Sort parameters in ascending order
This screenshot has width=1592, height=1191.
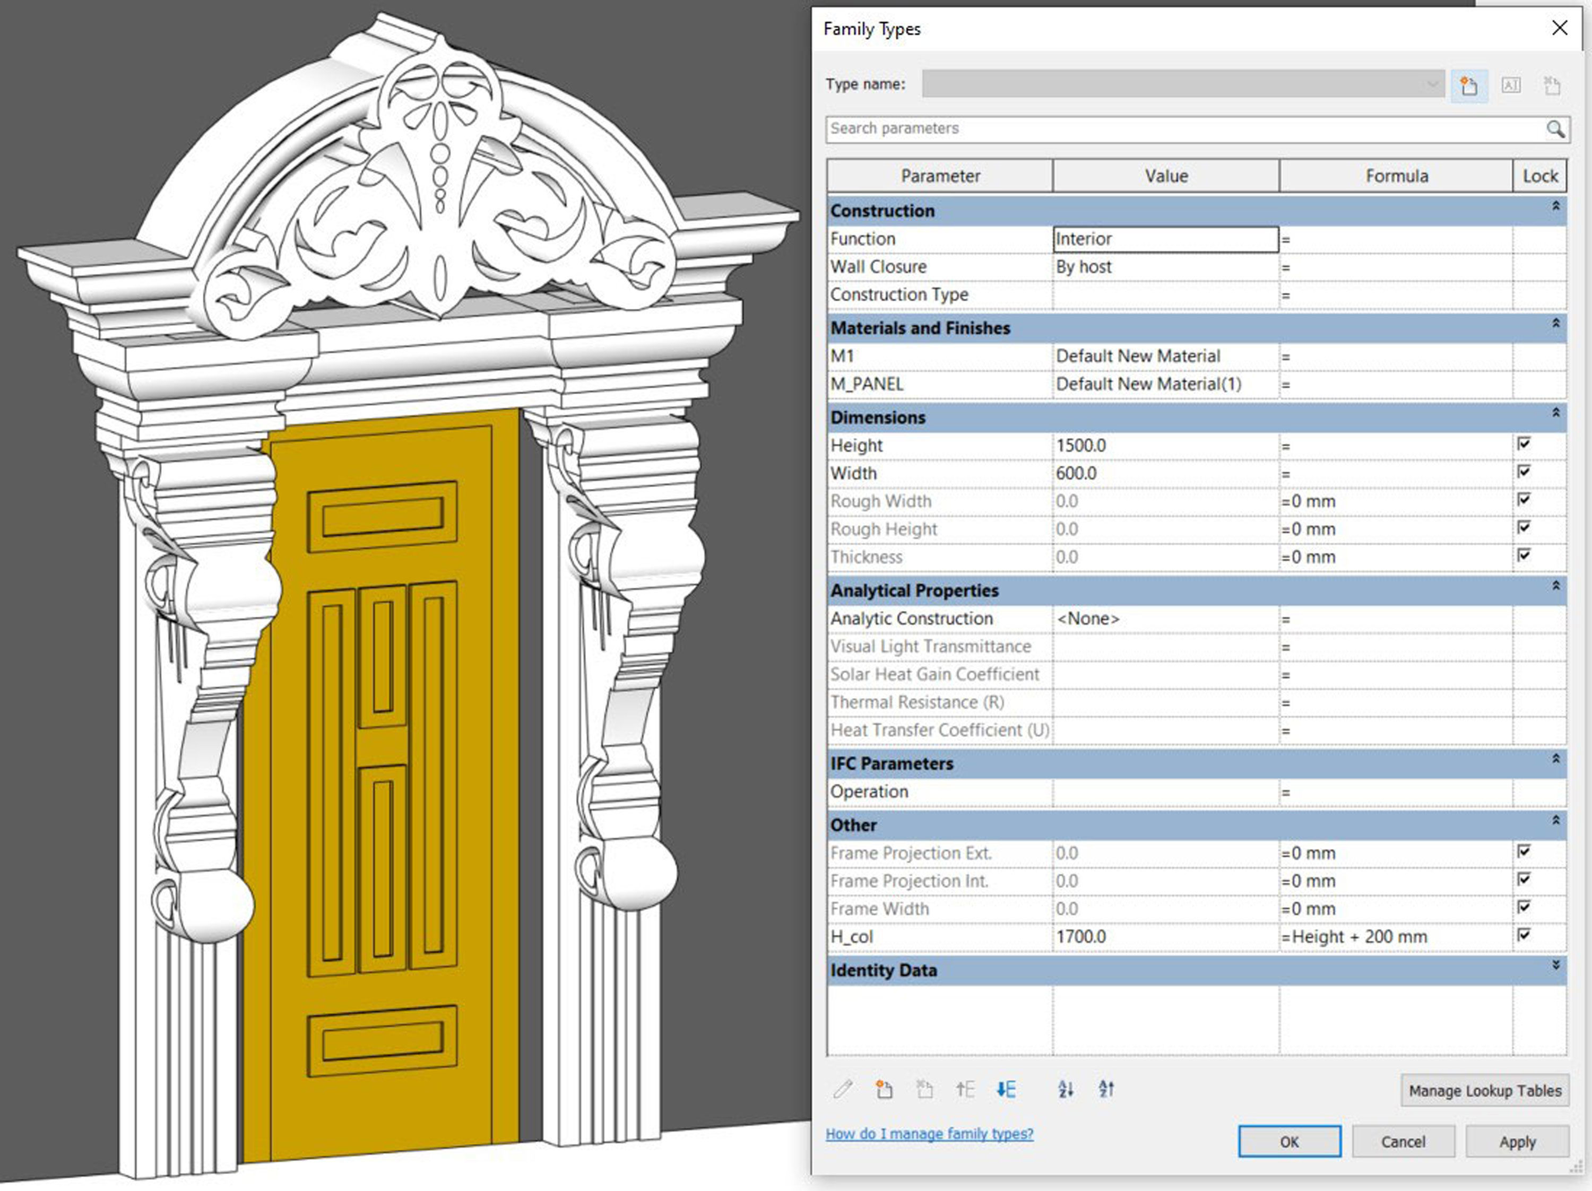click(x=1066, y=1090)
